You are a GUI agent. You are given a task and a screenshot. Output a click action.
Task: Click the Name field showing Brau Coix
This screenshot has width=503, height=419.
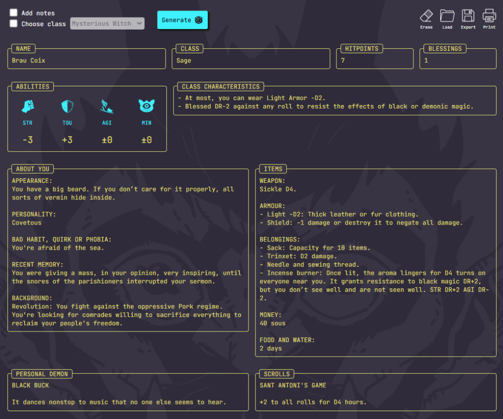(x=87, y=61)
